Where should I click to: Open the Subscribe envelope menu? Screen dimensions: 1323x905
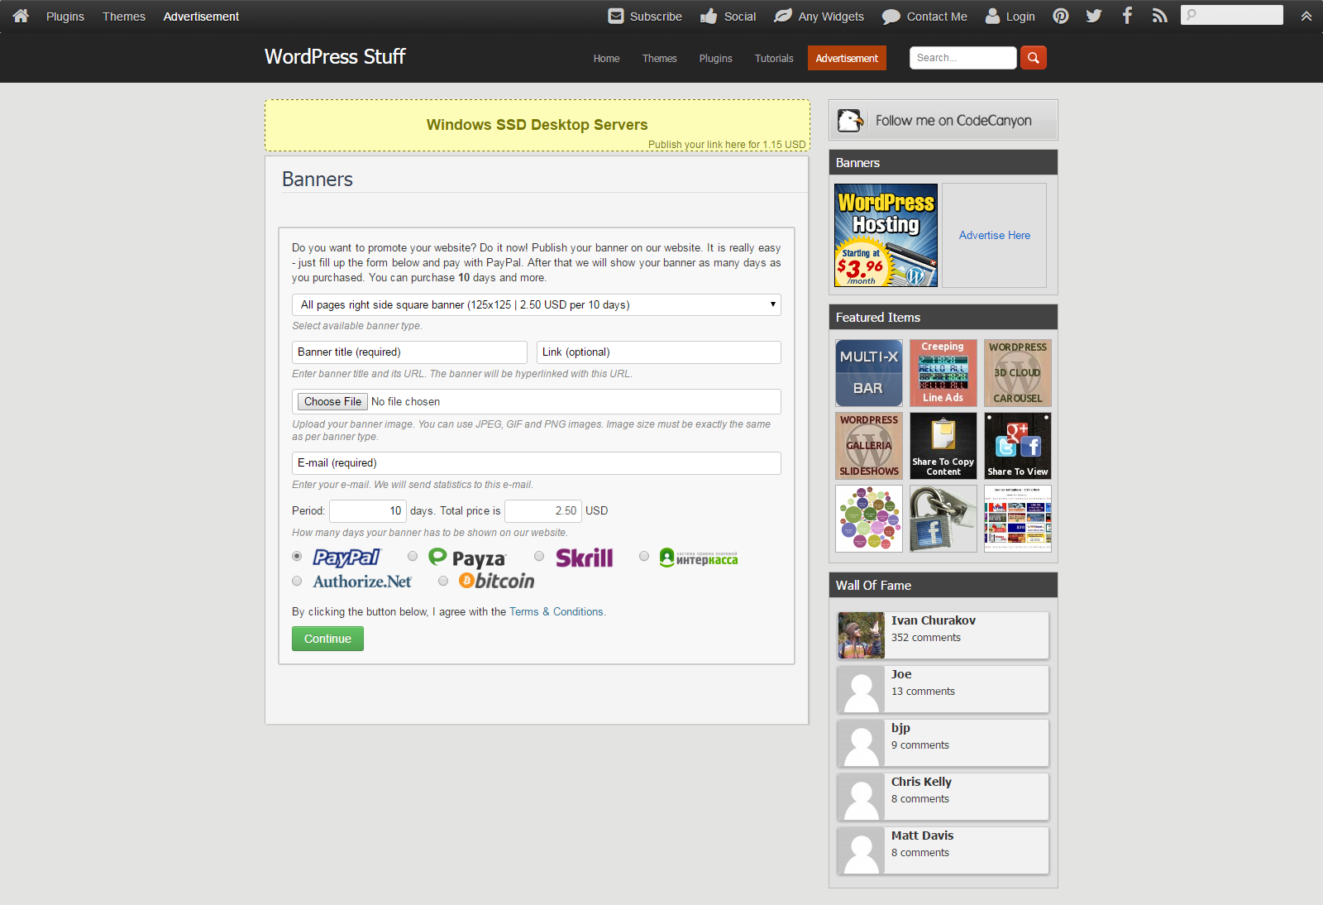tap(645, 16)
